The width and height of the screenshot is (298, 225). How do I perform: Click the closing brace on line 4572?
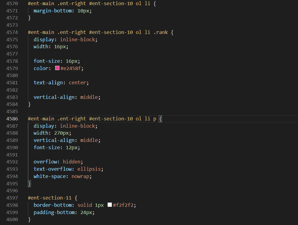click(29, 18)
